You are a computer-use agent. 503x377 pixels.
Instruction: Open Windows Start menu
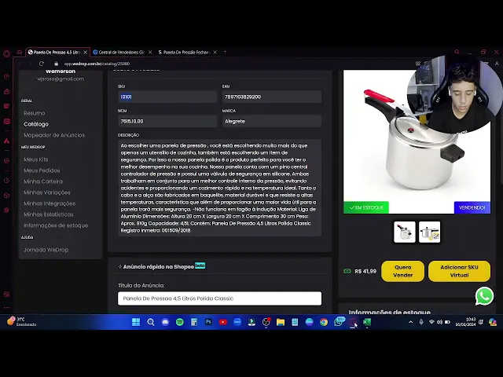pos(136,322)
